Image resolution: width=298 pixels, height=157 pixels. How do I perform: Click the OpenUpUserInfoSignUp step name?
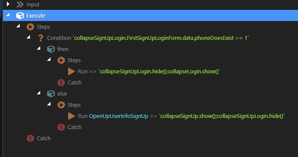pos(119,116)
